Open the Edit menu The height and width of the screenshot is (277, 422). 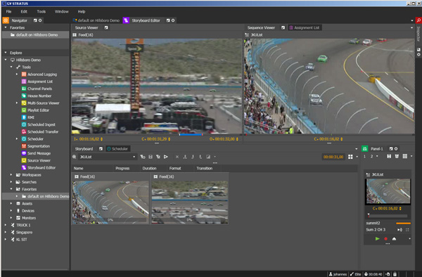coord(24,11)
